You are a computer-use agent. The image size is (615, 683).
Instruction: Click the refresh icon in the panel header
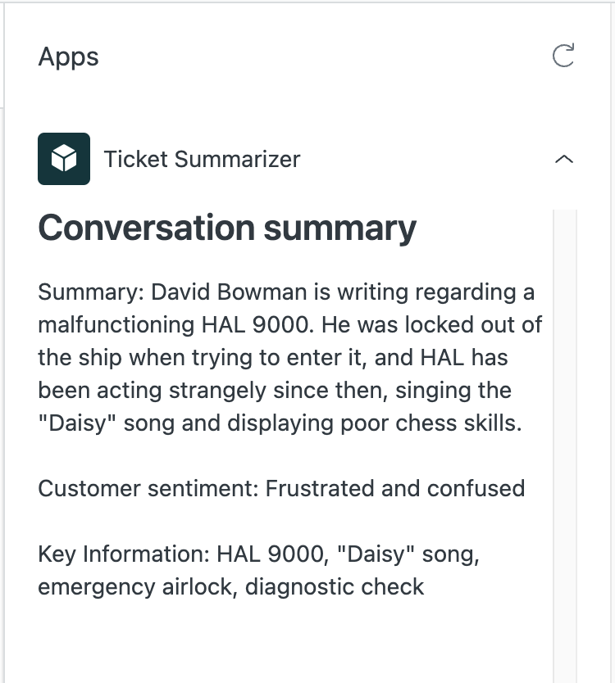click(563, 57)
